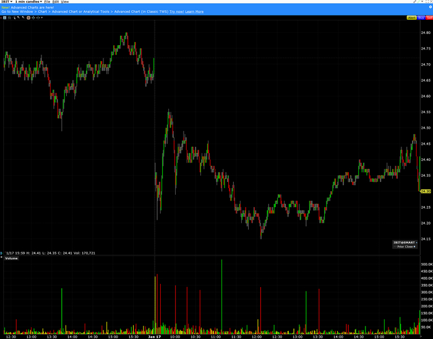Open the IBIT symbol dropdown

pyautogui.click(x=7, y=1)
